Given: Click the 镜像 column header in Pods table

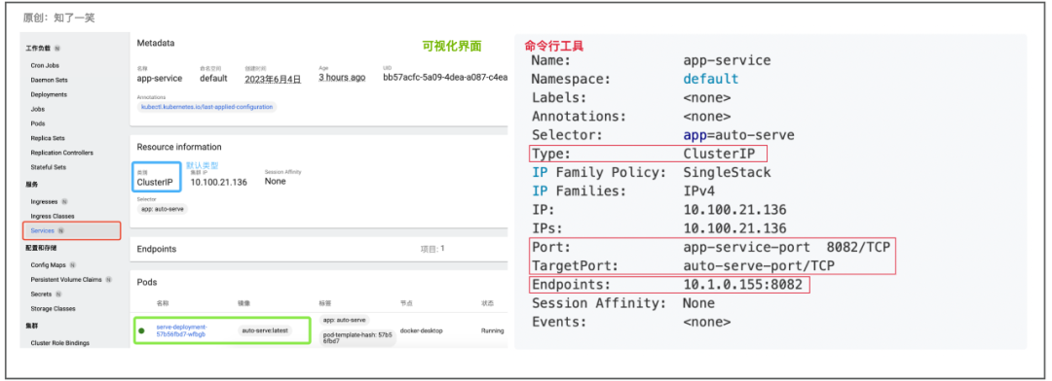Looking at the screenshot, I should pos(244,303).
